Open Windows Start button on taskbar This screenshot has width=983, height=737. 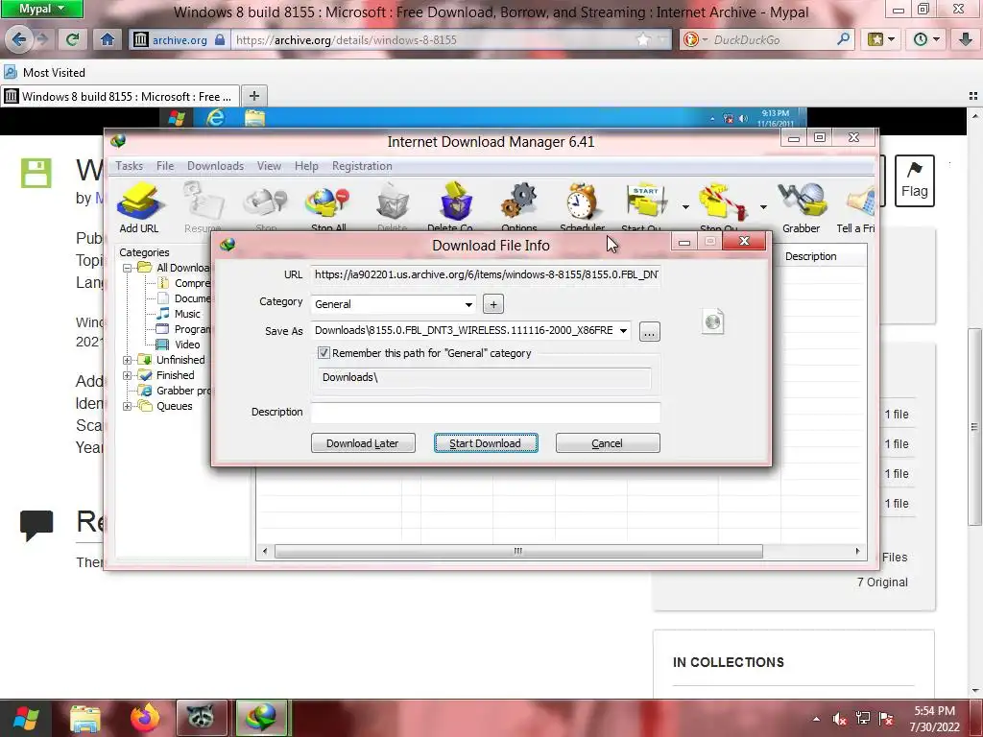[x=26, y=718]
